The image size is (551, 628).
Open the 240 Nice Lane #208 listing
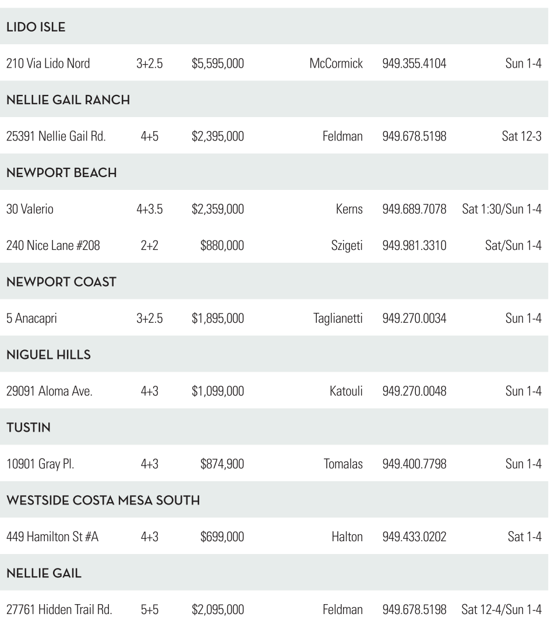[x=53, y=245]
